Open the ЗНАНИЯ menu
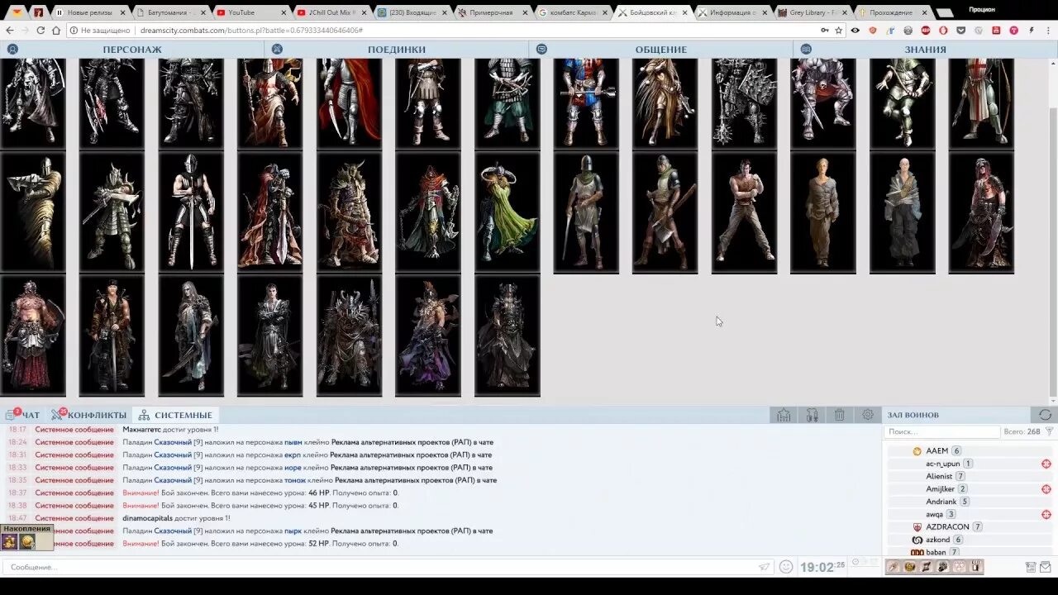The image size is (1058, 595). coord(925,50)
